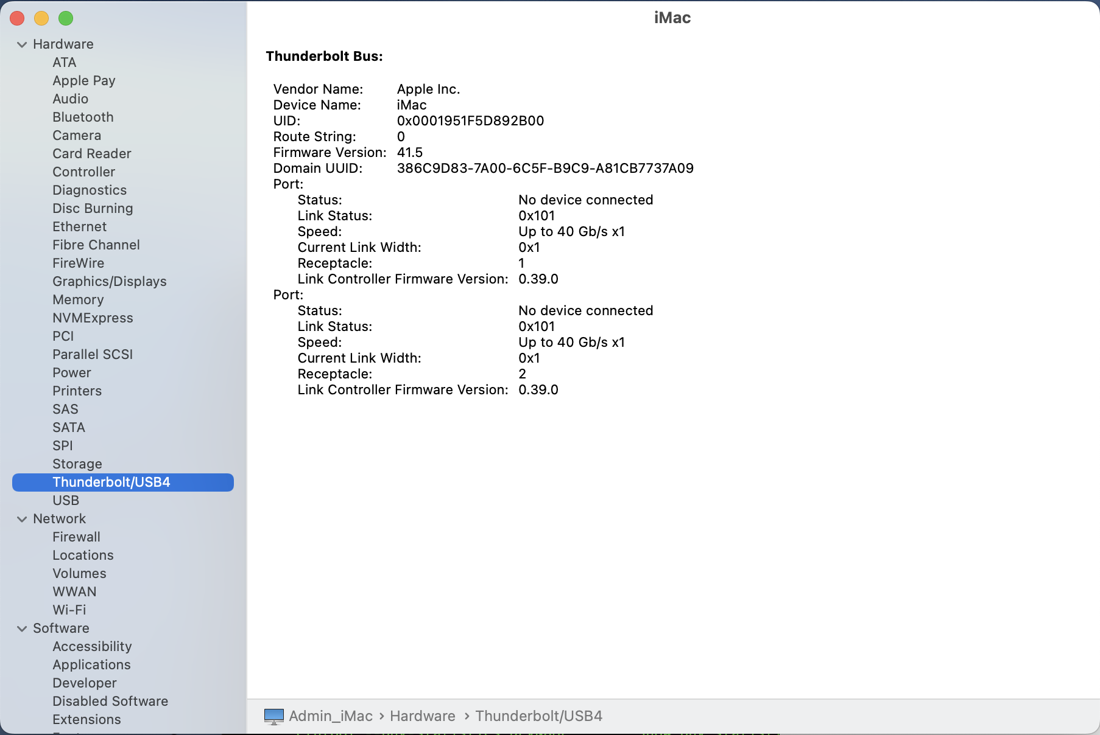The width and height of the screenshot is (1100, 735).
Task: Open Diagnostics in the sidebar
Action: pyautogui.click(x=90, y=190)
